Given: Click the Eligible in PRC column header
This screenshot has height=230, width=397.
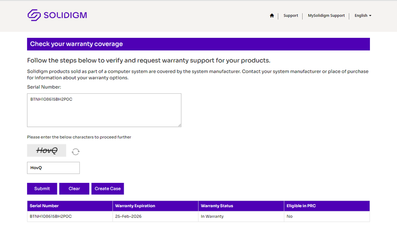Looking at the screenshot, I should (327, 206).
